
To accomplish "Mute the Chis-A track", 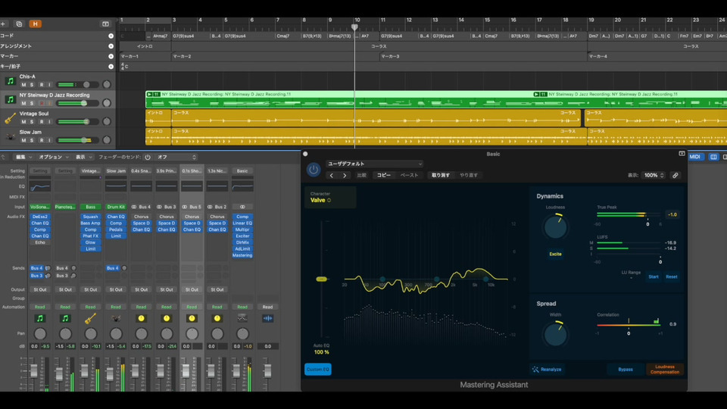I will [23, 85].
